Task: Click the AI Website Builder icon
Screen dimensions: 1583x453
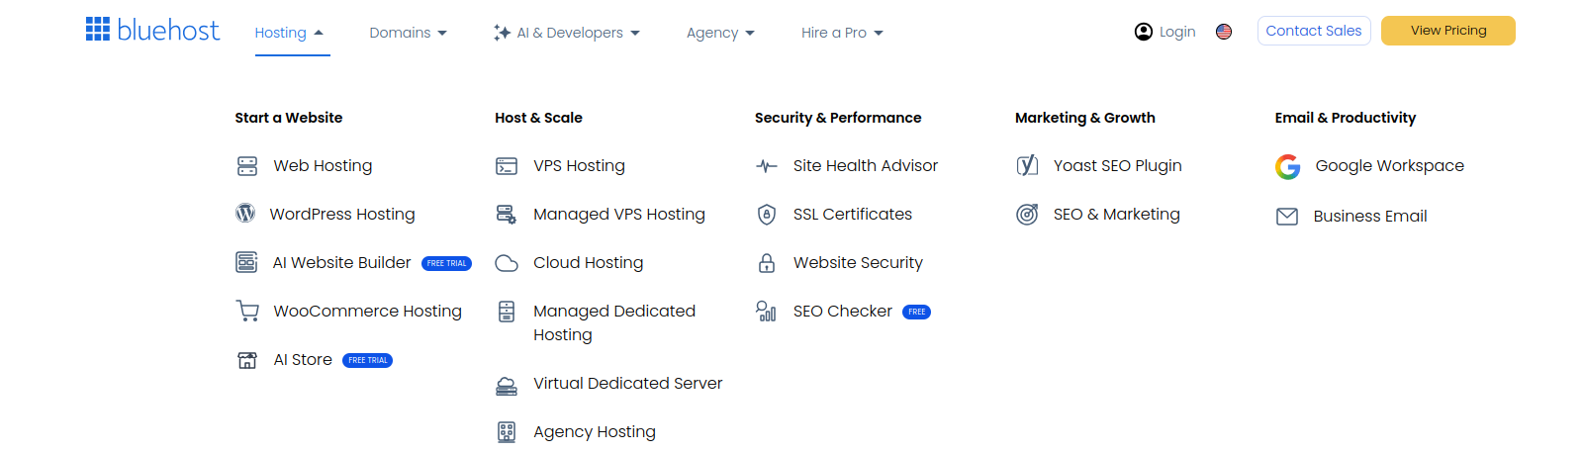Action: pos(246,262)
